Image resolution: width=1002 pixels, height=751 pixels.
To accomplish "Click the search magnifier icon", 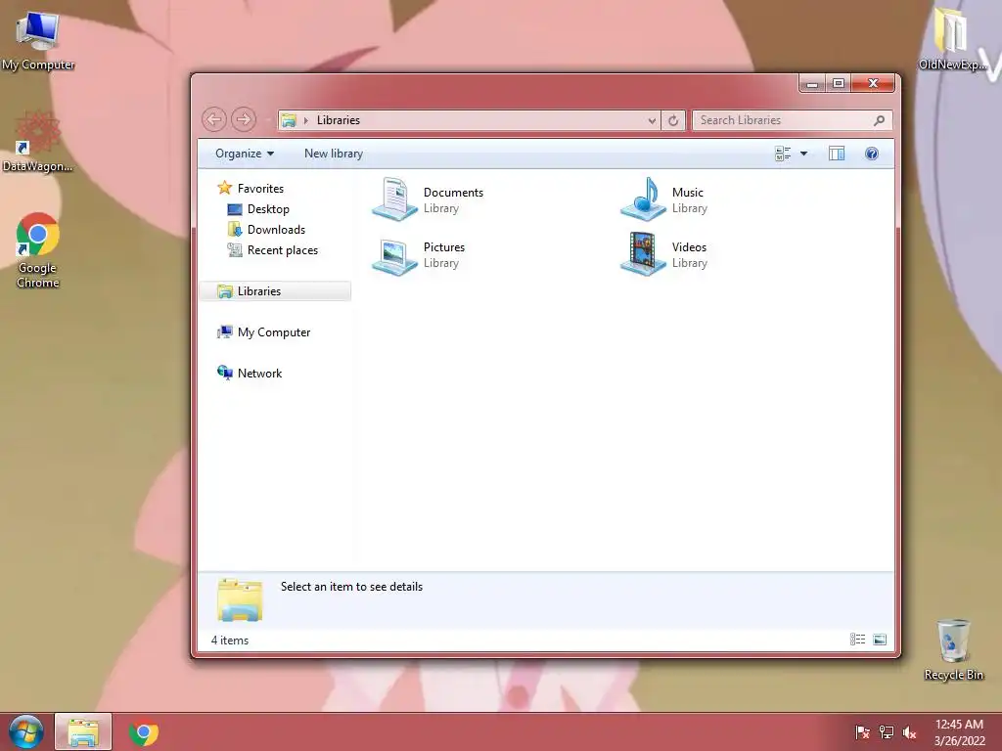I will coord(880,120).
